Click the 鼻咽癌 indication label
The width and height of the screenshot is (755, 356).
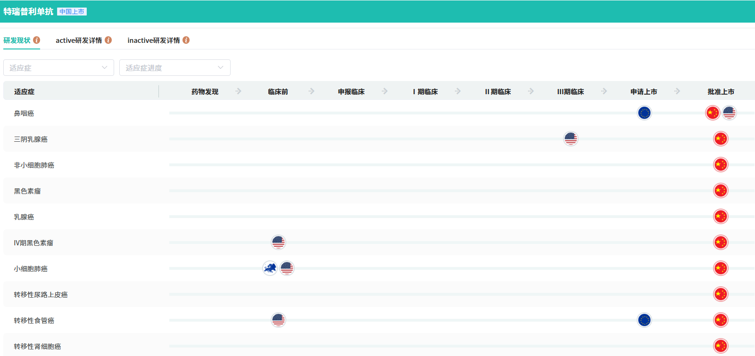coord(24,113)
